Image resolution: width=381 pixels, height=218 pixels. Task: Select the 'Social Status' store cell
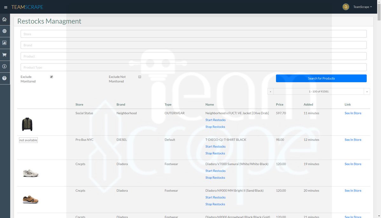(x=84, y=113)
